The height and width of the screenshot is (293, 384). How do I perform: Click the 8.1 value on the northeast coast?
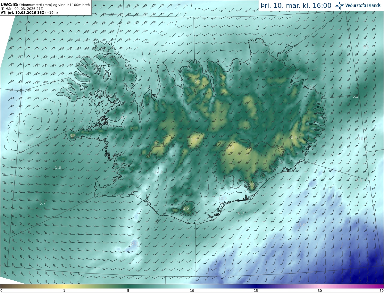tap(312, 87)
